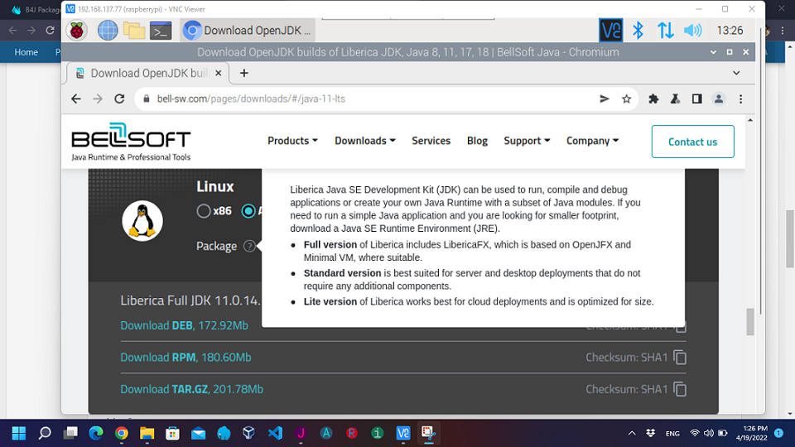
Task: Open the Services page
Action: pos(431,141)
